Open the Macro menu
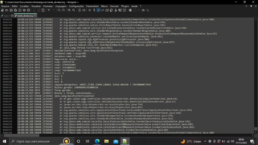Screen dimensions: 258x145 point(104,6)
